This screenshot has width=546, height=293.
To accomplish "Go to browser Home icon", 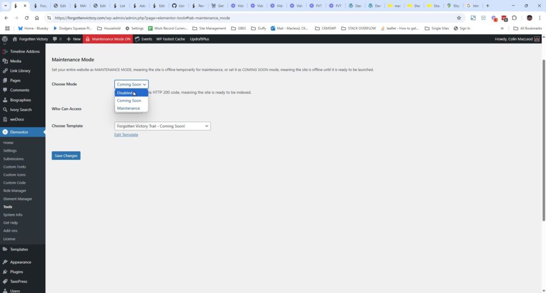I will tap(37, 18).
